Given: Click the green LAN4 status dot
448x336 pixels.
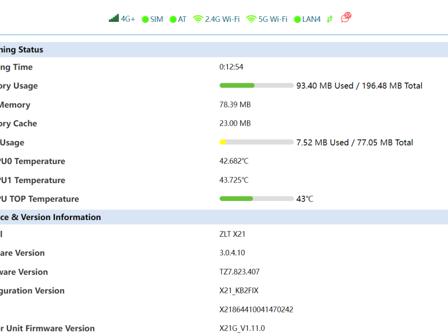Looking at the screenshot, I should tap(297, 20).
